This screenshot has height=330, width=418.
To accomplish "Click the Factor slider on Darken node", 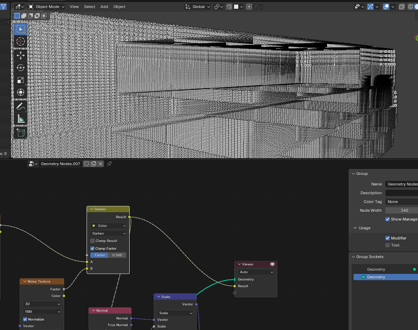I will pyautogui.click(x=108, y=255).
